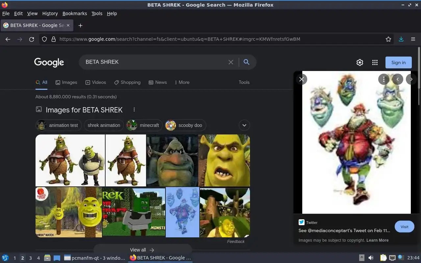Open the mediaconceptart Tweet link
The image size is (421, 263).
pos(344,230)
